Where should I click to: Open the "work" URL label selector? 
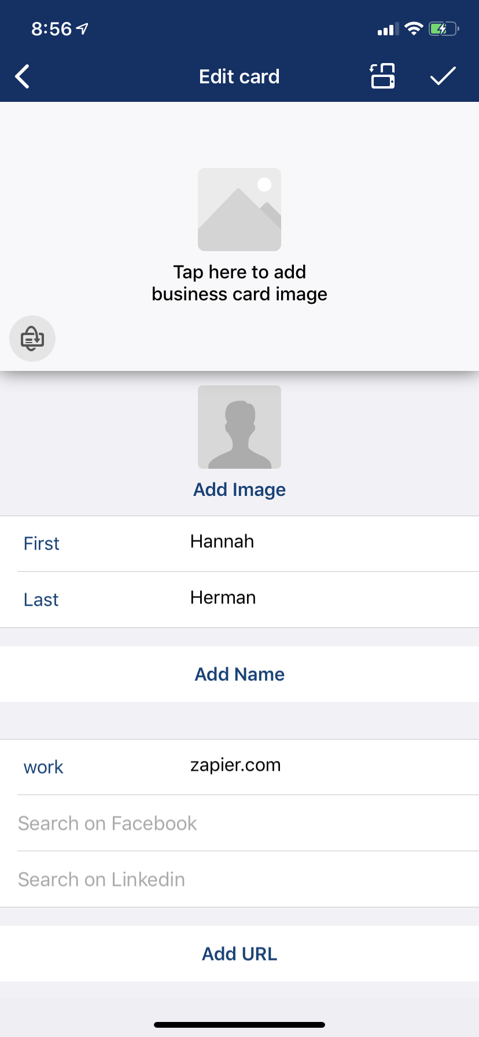point(43,767)
